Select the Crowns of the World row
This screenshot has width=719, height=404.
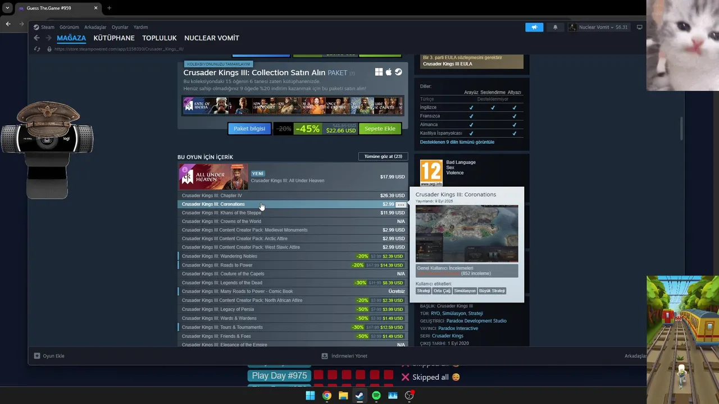(x=293, y=222)
